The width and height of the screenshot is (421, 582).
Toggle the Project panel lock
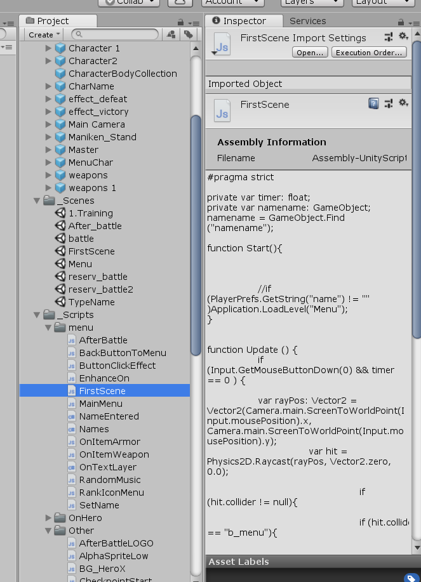click(x=180, y=22)
